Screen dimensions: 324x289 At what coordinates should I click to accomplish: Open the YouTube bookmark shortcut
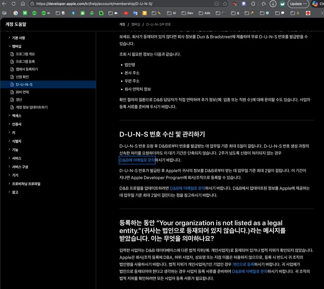pos(126,13)
